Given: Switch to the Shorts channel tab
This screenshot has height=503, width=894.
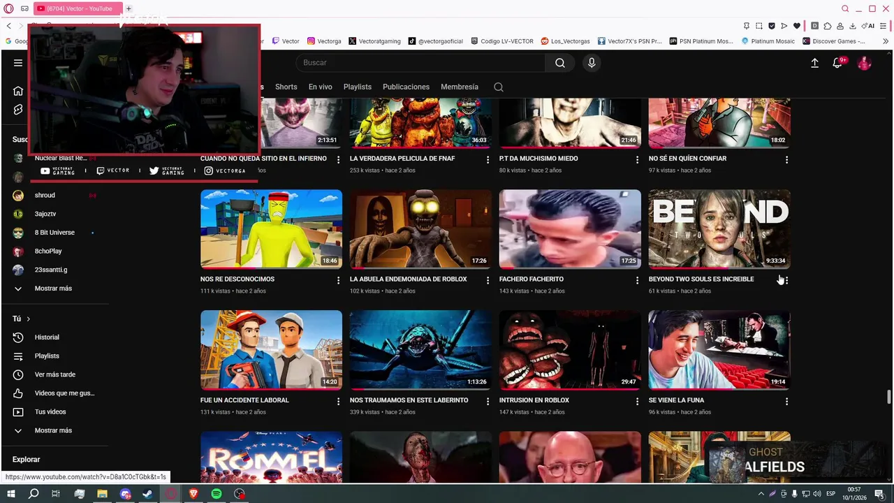Looking at the screenshot, I should pos(286,87).
